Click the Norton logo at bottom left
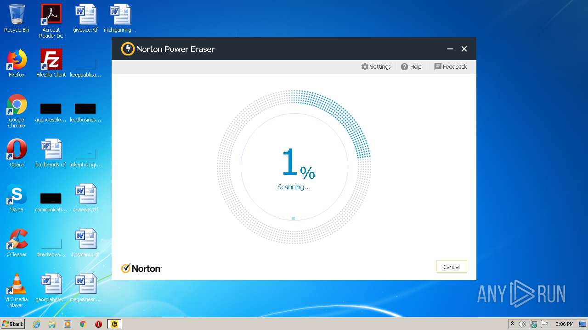The image size is (588, 330). click(141, 268)
